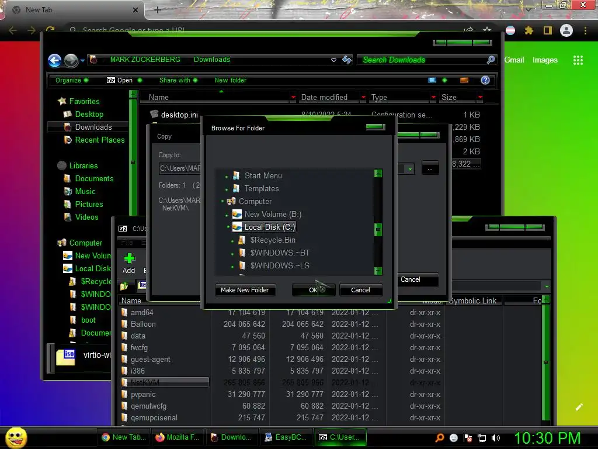The image size is (598, 449).
Task: Switch to Mozilla Firefox taskbar item
Action: tap(178, 437)
